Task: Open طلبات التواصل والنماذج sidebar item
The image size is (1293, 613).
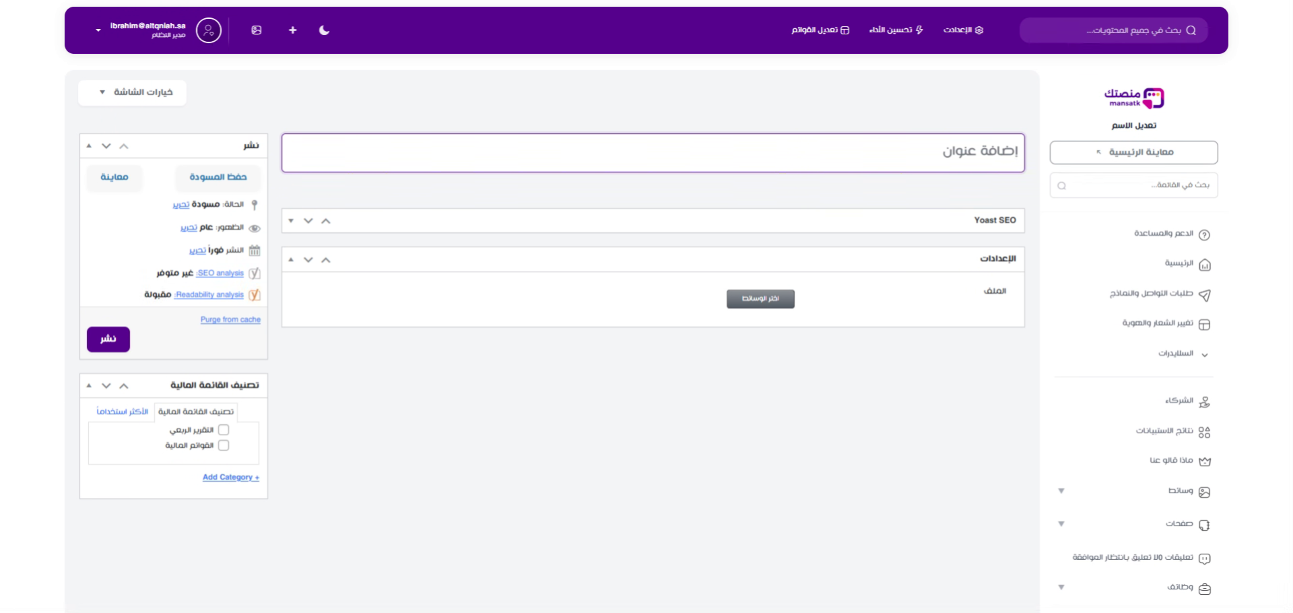Action: pos(1152,294)
